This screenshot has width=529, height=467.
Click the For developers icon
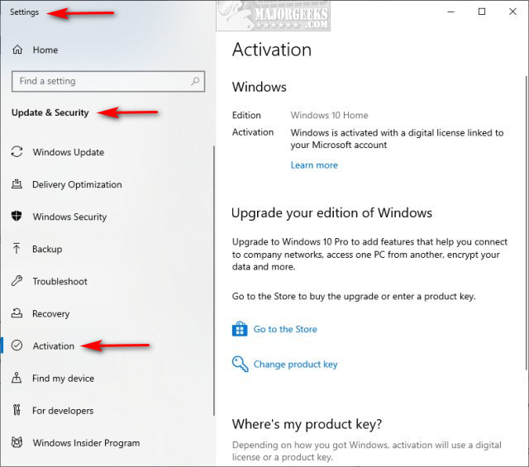17,411
